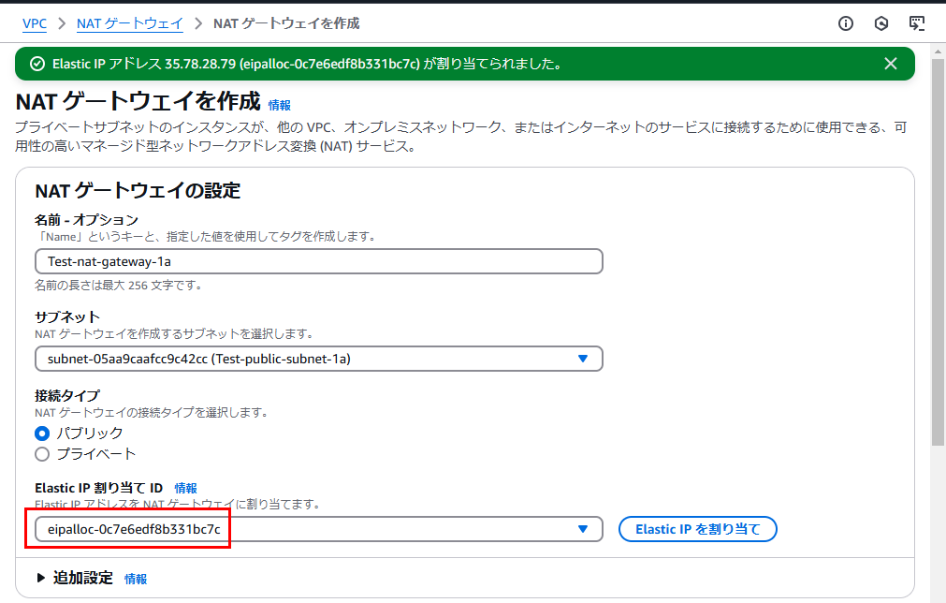Click the NAT ゲートウェイを作成 breadcrumb text
The image size is (946, 603).
(x=286, y=23)
